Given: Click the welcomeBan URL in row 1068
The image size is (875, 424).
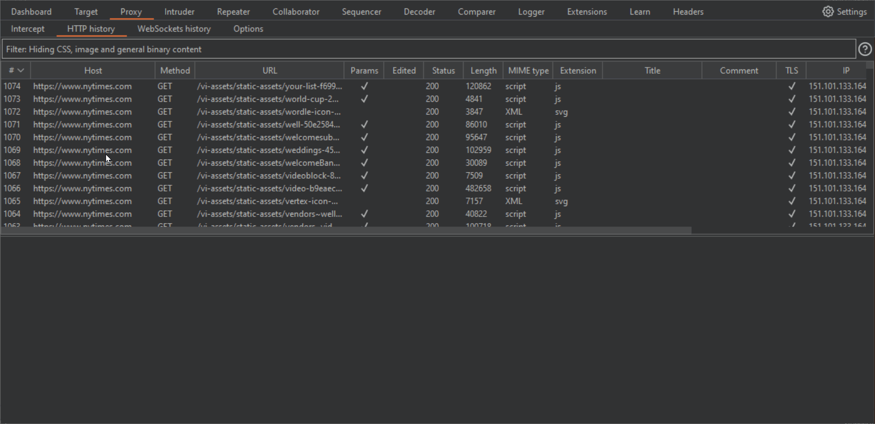Looking at the screenshot, I should 268,163.
